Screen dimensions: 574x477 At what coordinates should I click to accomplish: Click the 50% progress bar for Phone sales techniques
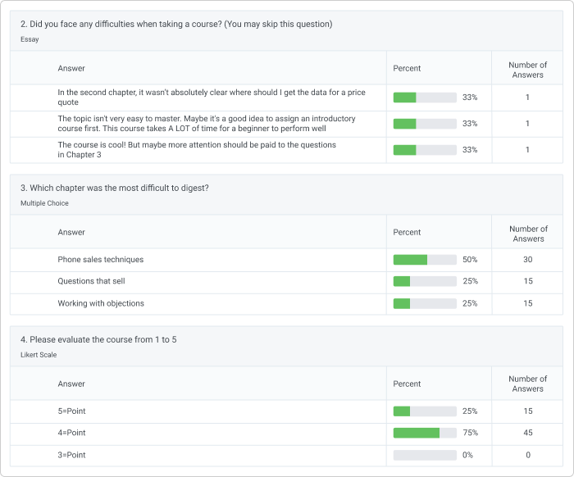tap(425, 260)
